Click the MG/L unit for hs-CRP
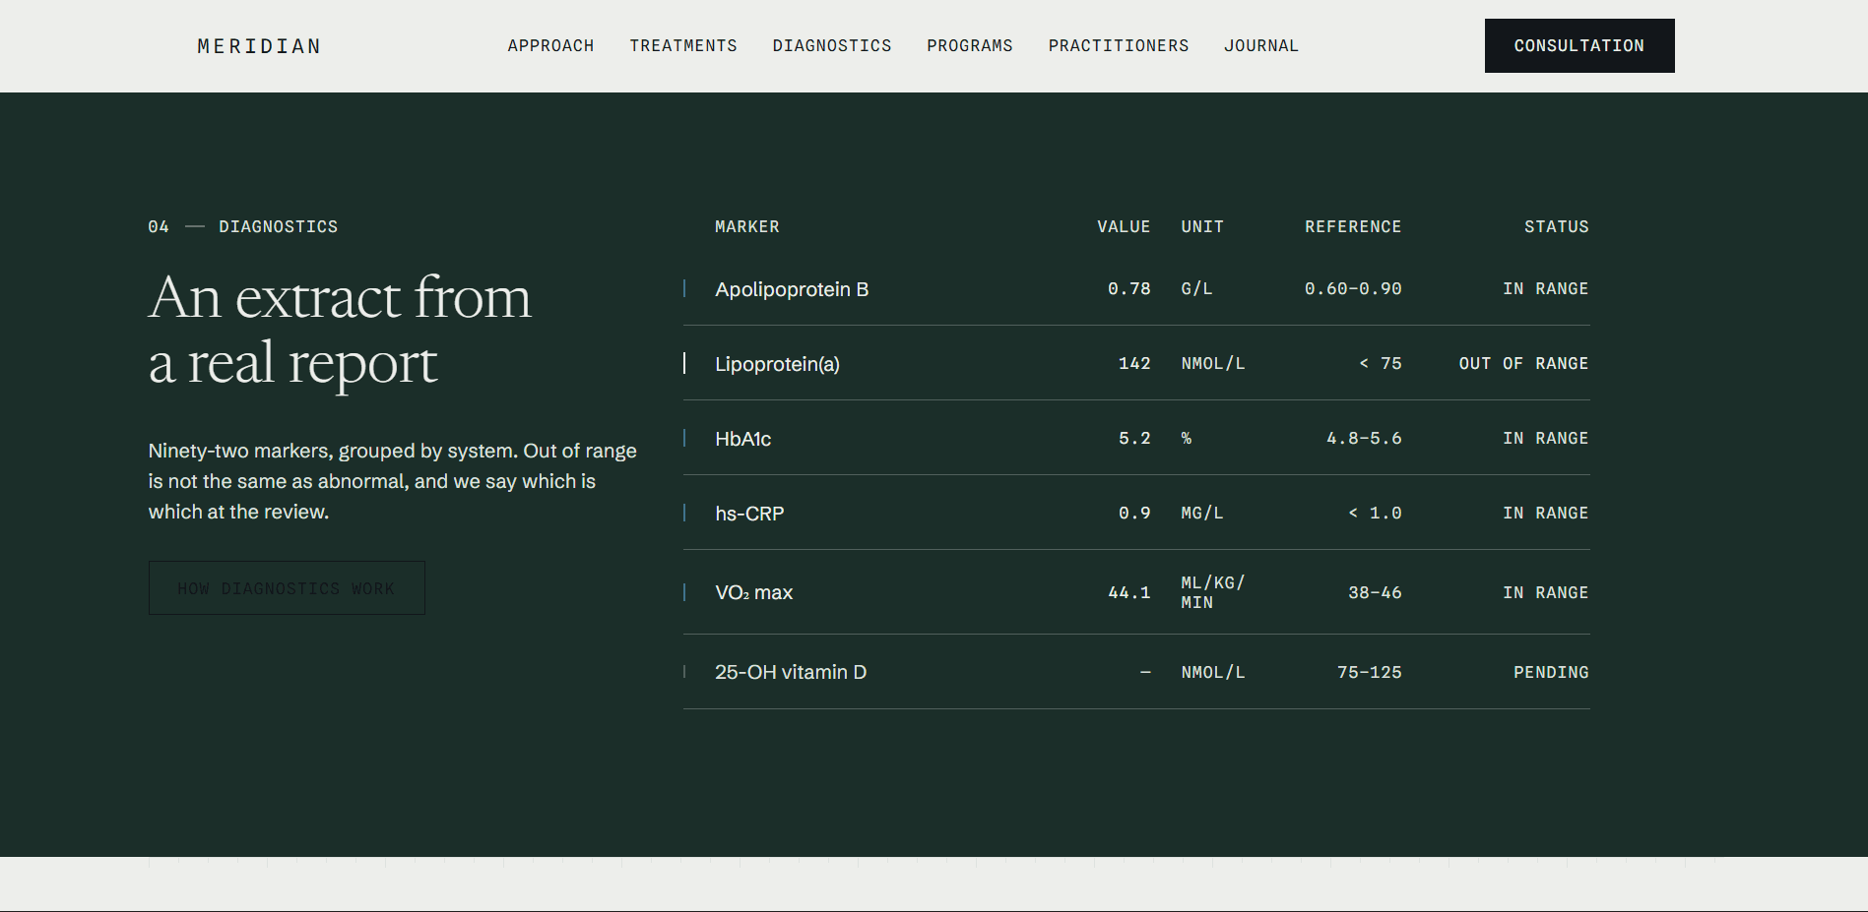 coord(1202,514)
